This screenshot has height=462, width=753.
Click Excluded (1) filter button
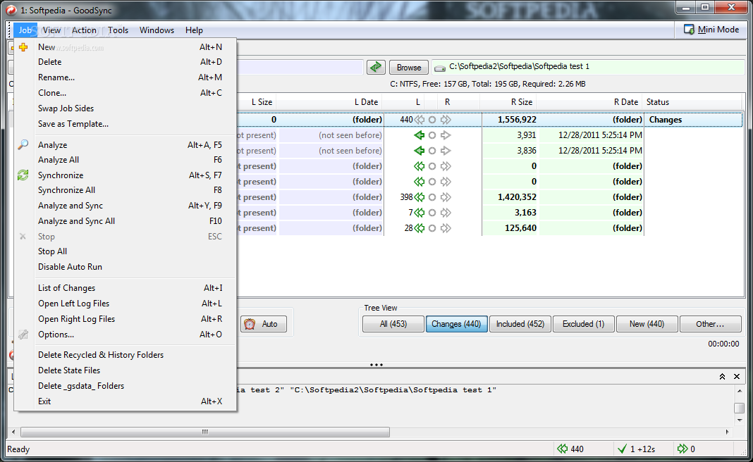coord(584,324)
